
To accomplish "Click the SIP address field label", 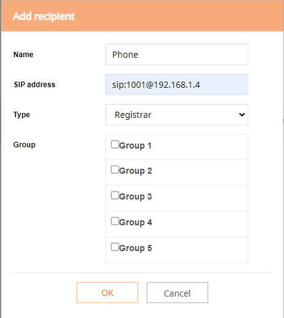I will pos(34,85).
